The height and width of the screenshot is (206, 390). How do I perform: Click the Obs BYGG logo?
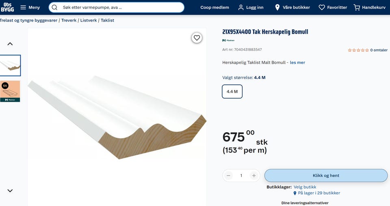coord(7,7)
